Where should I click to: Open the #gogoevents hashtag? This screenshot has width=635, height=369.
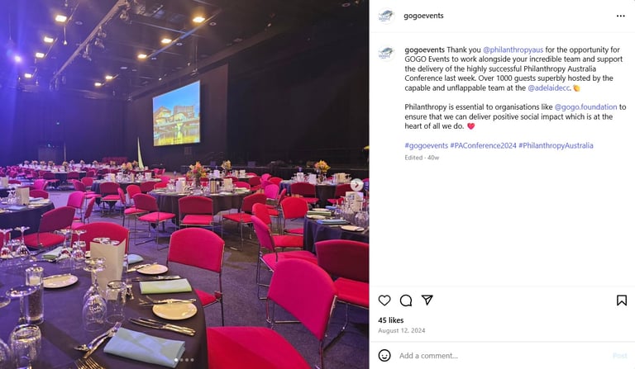[426, 145]
